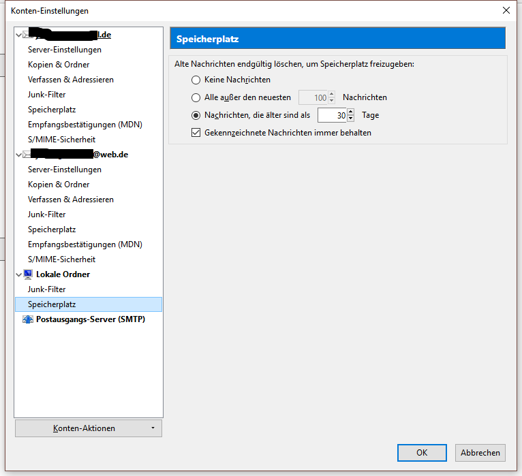
Task: Increase the Tage value with up arrow
Action: pos(351,112)
